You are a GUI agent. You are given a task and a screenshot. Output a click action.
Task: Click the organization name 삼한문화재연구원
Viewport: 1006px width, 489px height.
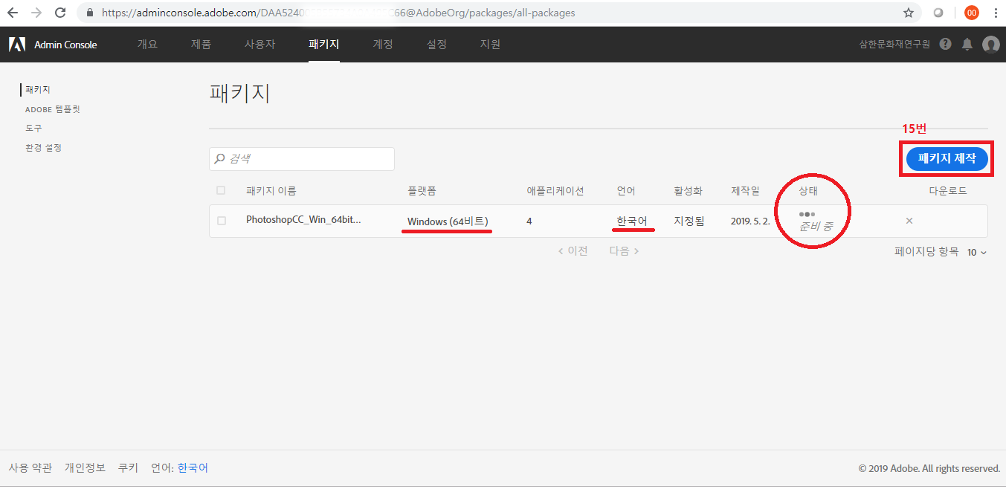click(x=894, y=45)
